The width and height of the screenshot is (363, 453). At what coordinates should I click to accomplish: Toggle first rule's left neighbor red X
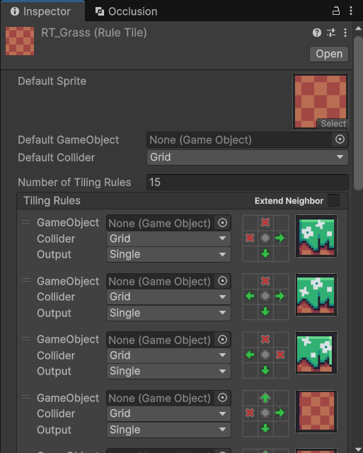(250, 238)
